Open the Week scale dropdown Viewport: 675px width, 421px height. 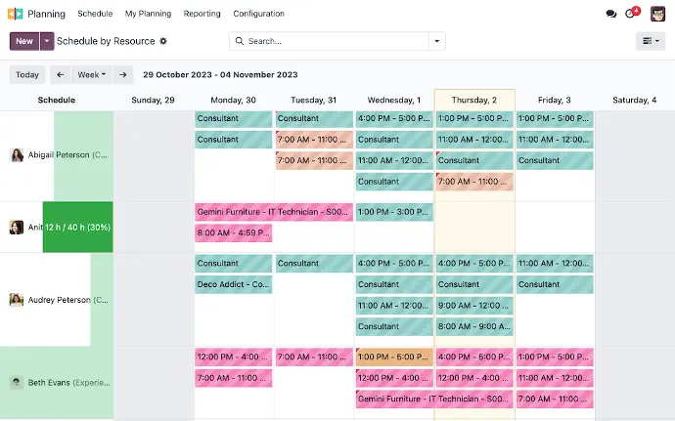pos(92,74)
